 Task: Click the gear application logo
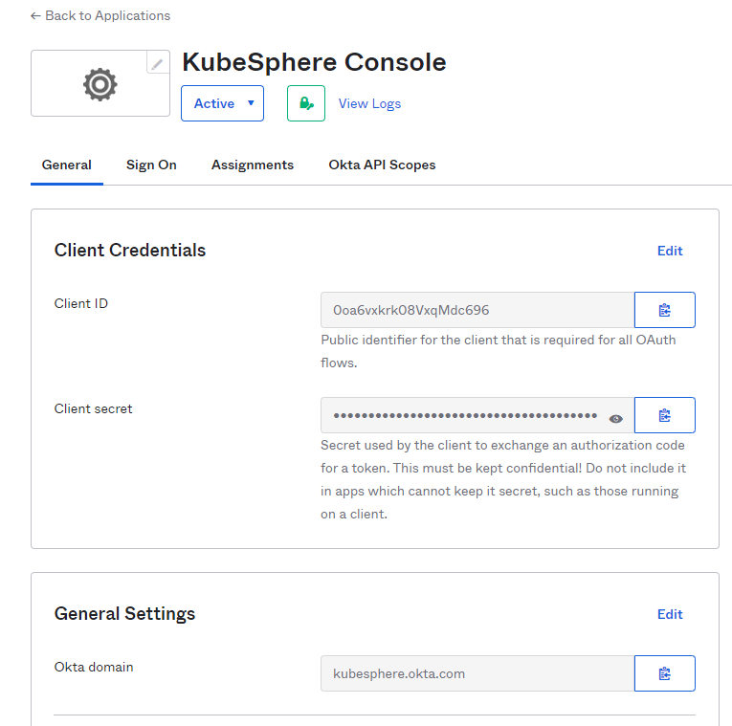click(100, 85)
